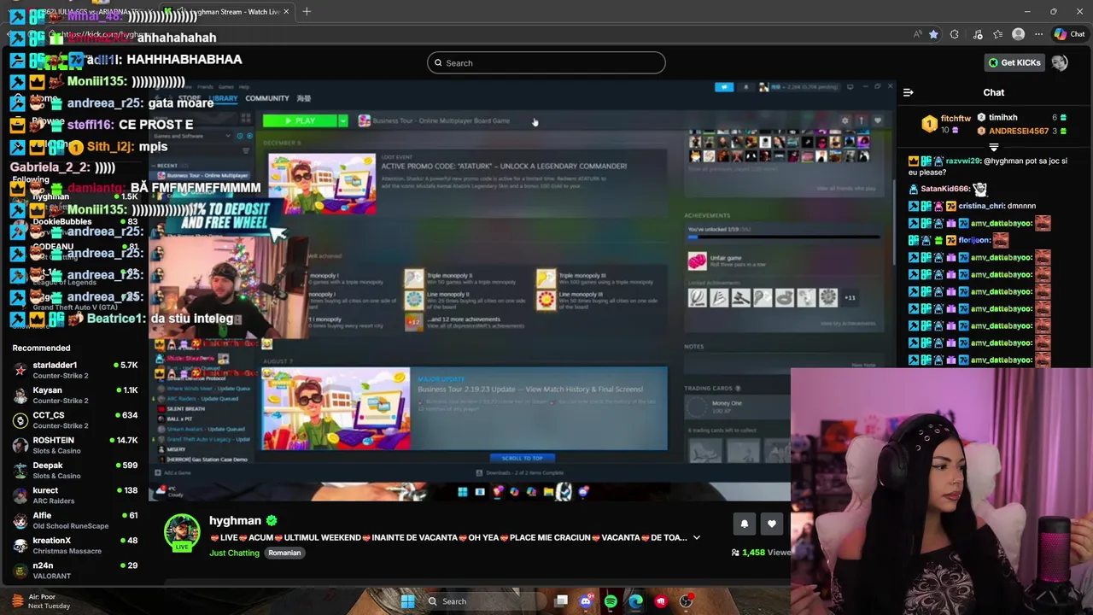This screenshot has height=615, width=1093.
Task: Open the dropdown next to Steam PLAY button
Action: tap(343, 120)
